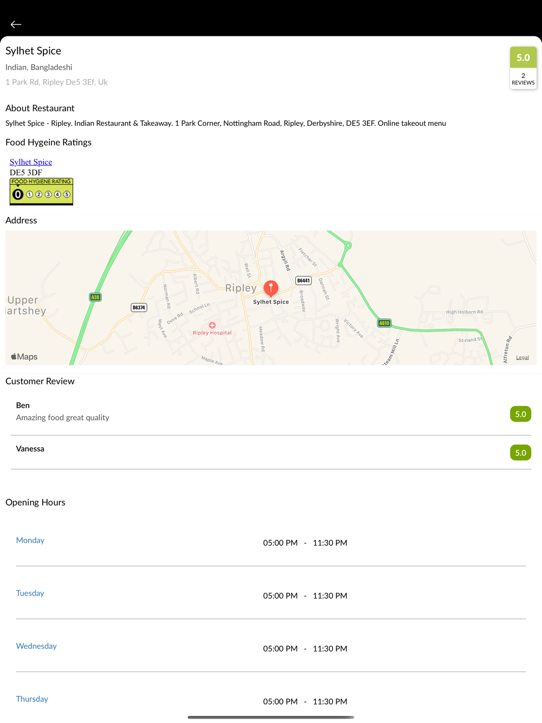
Task: Tap the Ripley Hospital marker on map
Action: [x=212, y=326]
